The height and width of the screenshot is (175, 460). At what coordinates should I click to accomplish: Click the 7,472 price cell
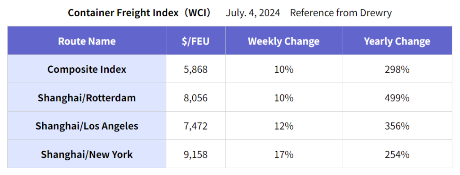click(x=195, y=126)
